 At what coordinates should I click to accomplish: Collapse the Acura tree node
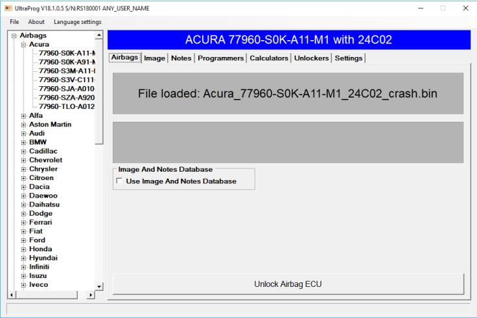coord(23,45)
